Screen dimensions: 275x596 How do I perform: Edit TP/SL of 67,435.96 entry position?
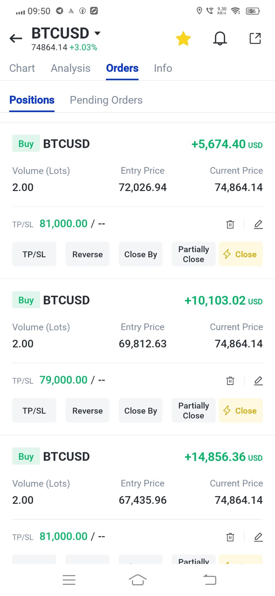(258, 537)
